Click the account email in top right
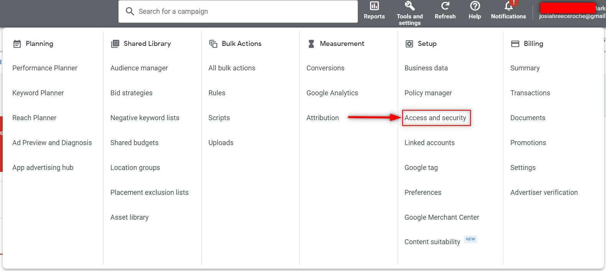Viewport: 606px width, 271px height. pyautogui.click(x=572, y=16)
